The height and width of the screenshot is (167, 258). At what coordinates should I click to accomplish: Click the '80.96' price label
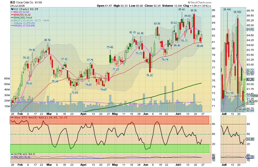point(177,45)
